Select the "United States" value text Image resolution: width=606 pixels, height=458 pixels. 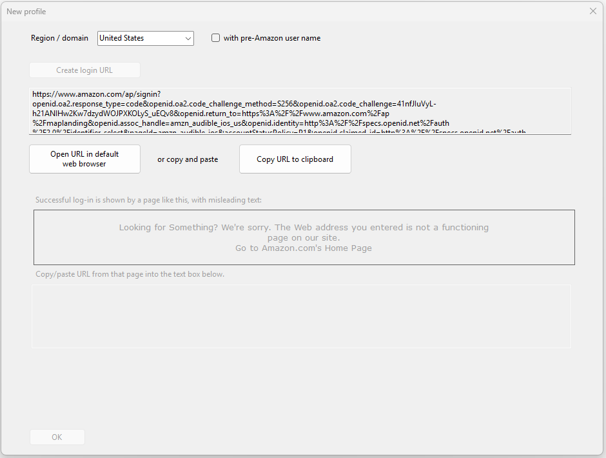tap(122, 38)
